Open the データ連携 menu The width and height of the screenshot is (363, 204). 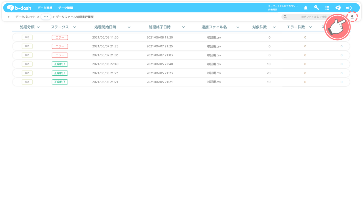(45, 8)
